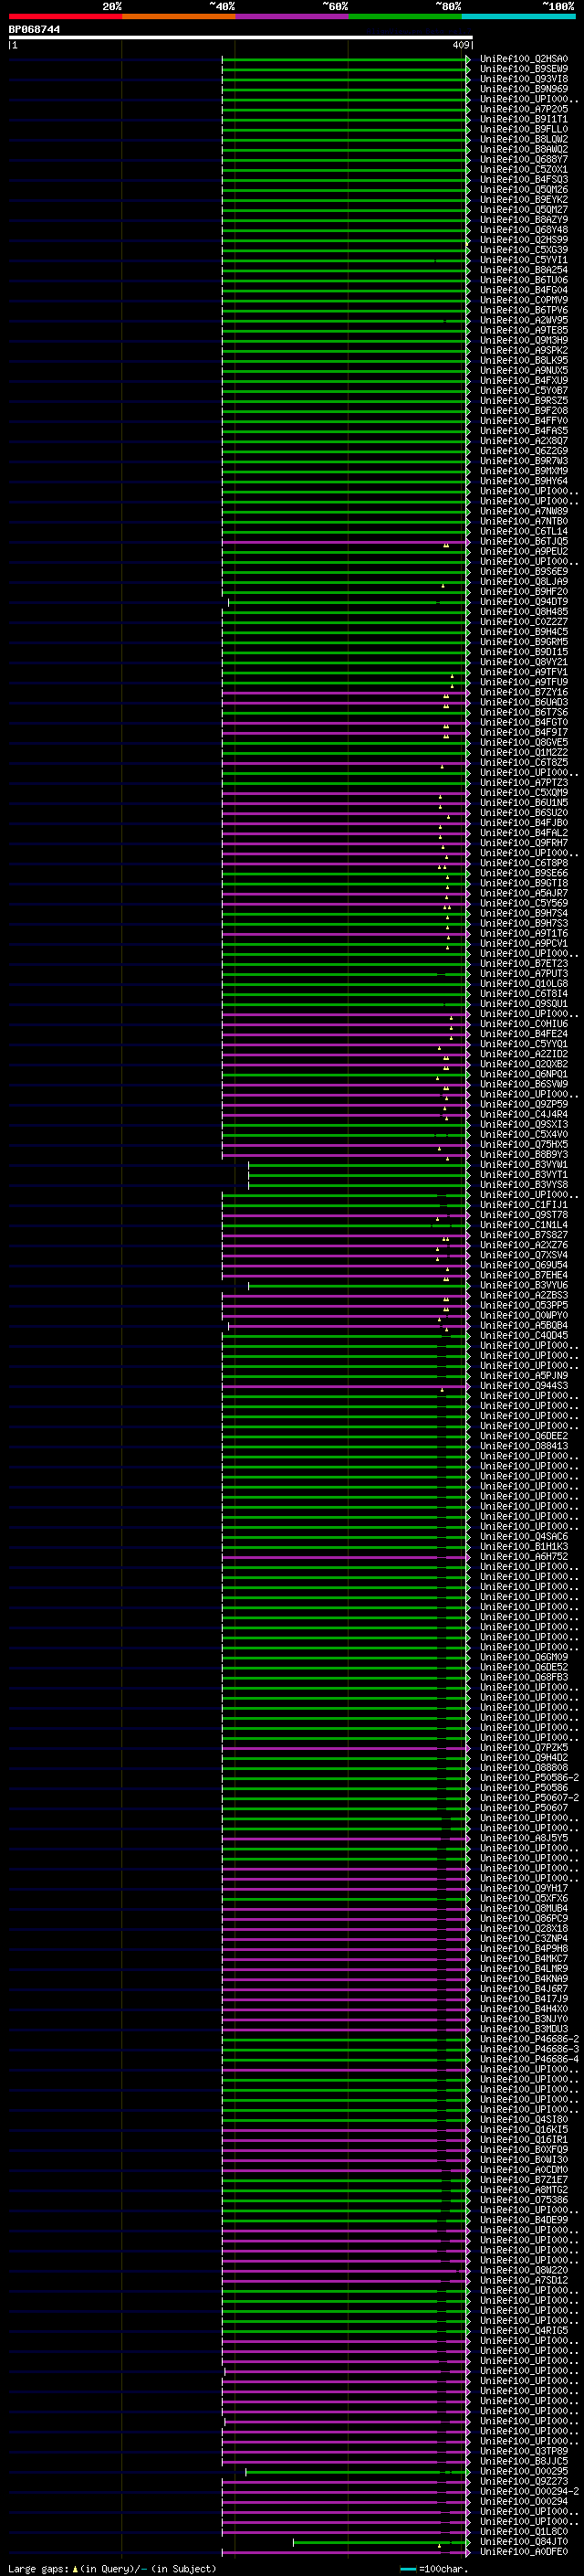Viewport: 584px width, 2576px height.
Task: Select hit label UniRef100_A0DFE0
Action: point(523,2552)
